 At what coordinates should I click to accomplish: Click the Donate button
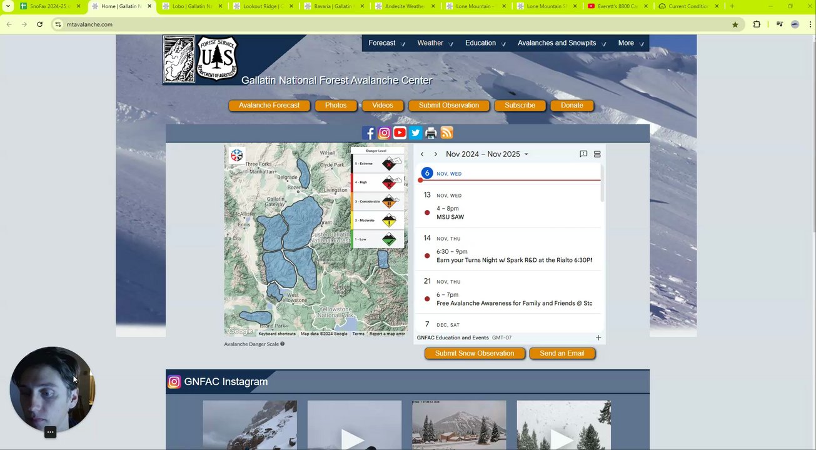[572, 106]
